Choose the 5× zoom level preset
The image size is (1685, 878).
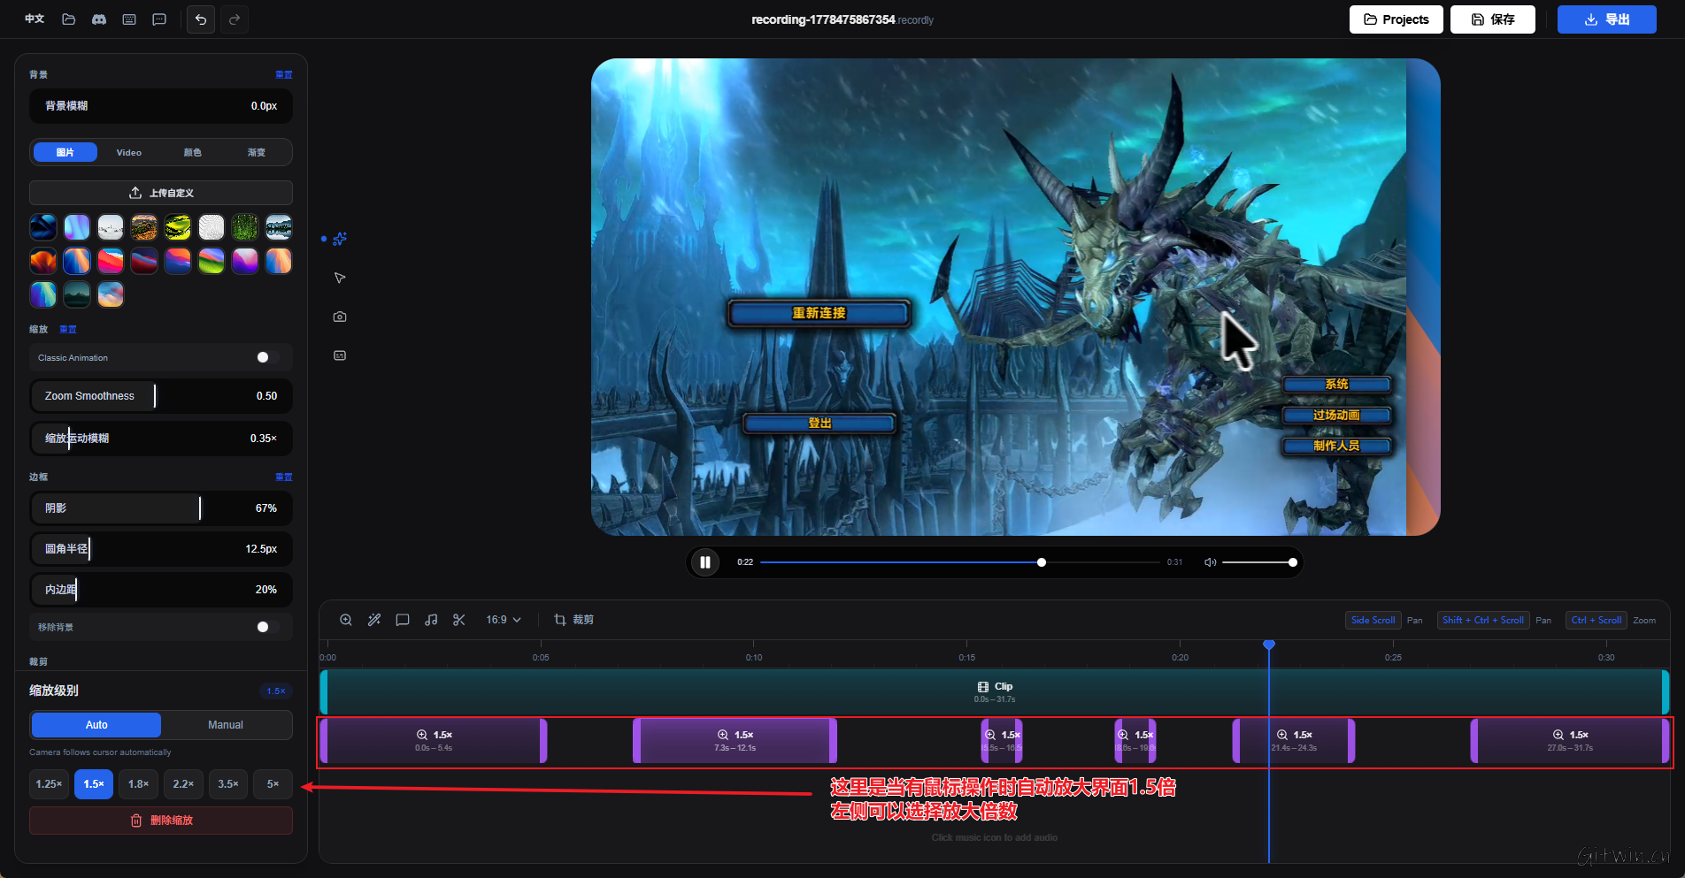tap(273, 784)
